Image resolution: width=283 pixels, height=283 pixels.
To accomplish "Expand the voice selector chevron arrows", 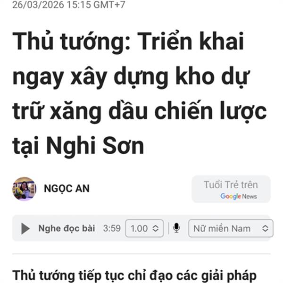I will point(265,228).
